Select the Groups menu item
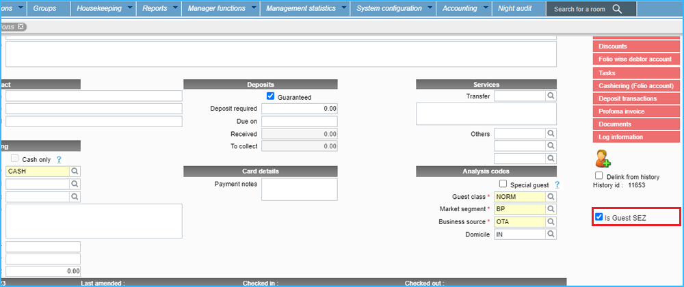 [x=45, y=9]
